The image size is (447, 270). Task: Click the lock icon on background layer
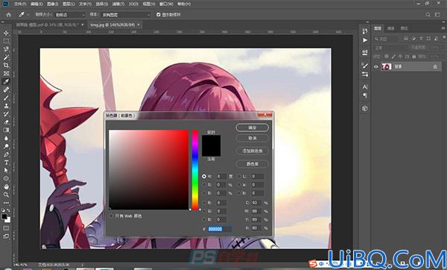[435, 66]
